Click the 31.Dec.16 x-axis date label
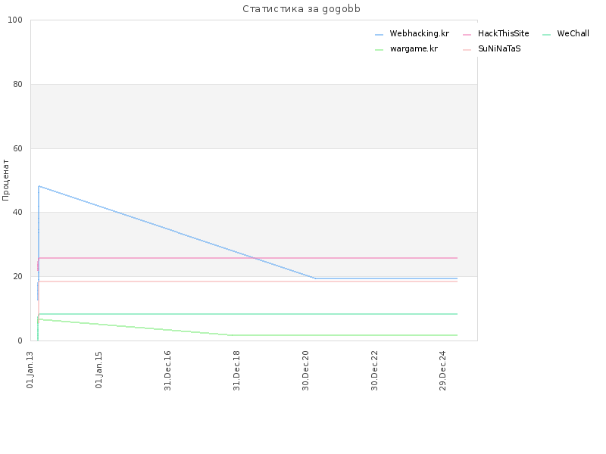Viewport: 606px width, 454px height. pyautogui.click(x=167, y=371)
